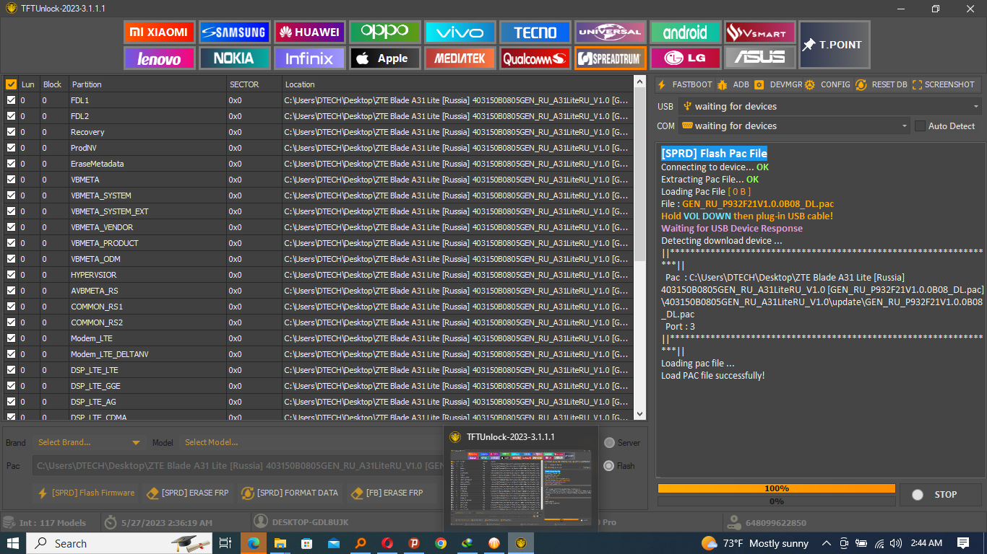Viewport: 987px width, 554px height.
Task: Uncheck the FDL2 partition checkbox
Action: point(11,116)
